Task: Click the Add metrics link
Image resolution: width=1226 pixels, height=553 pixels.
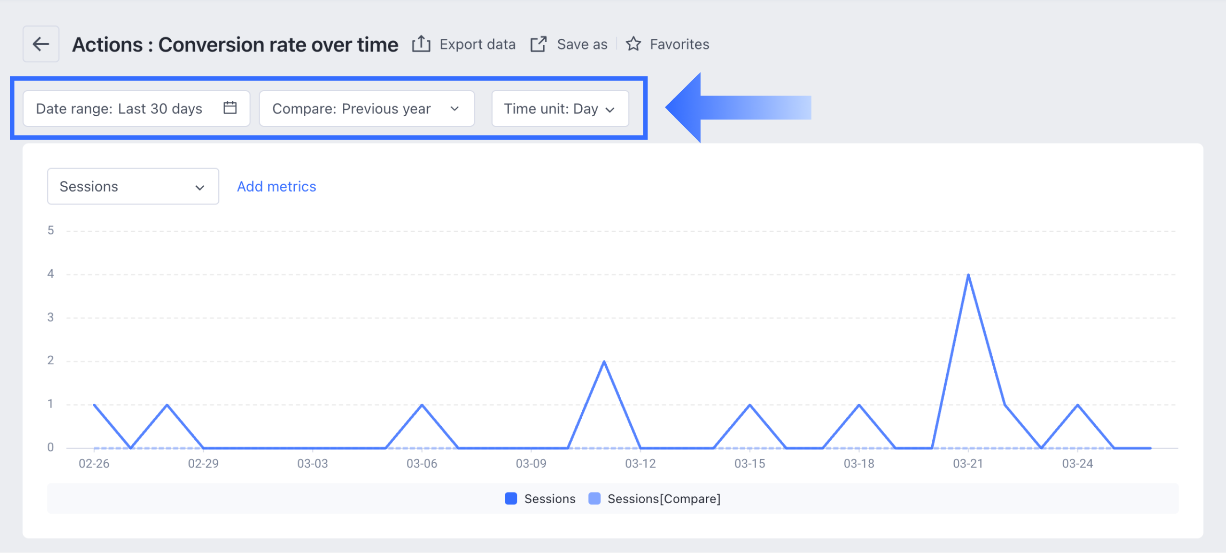Action: (276, 187)
